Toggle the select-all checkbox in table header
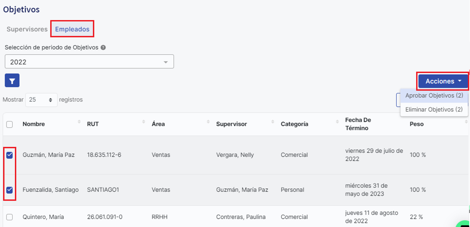 [9, 124]
